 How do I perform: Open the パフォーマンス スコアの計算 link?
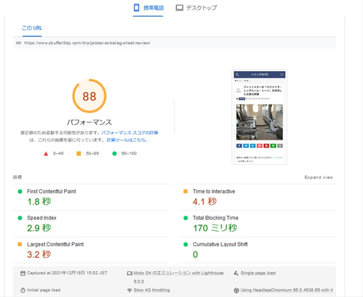pos(130,133)
